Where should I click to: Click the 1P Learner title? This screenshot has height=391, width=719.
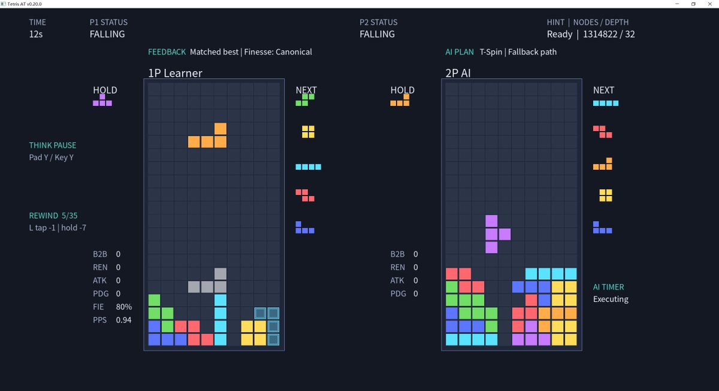175,73
